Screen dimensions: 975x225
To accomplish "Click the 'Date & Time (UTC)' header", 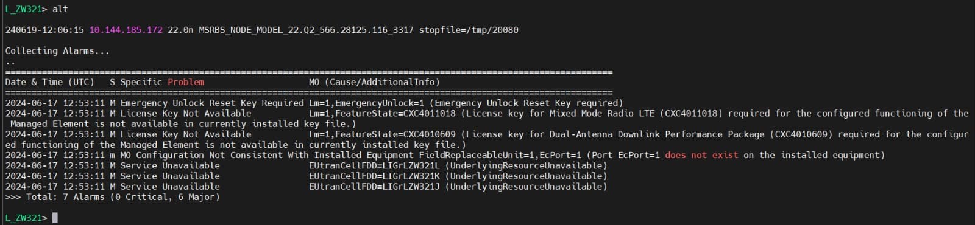I will tap(50, 82).
